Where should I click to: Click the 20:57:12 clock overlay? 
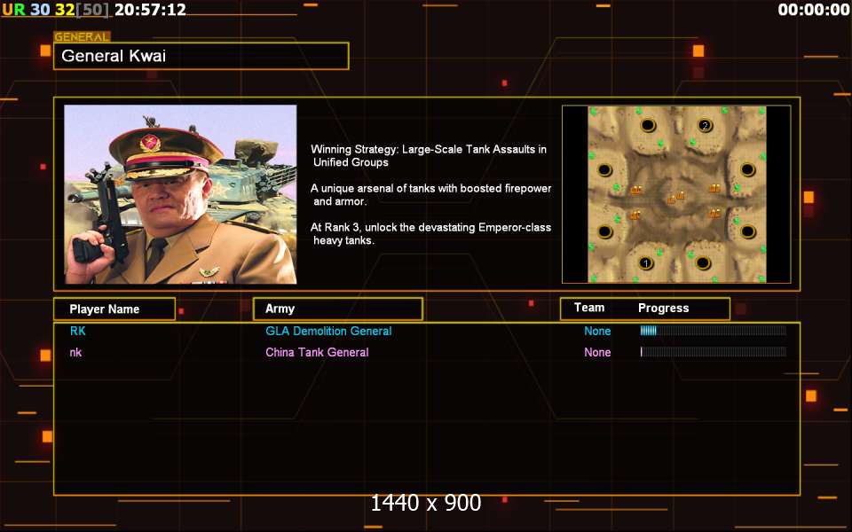(151, 9)
